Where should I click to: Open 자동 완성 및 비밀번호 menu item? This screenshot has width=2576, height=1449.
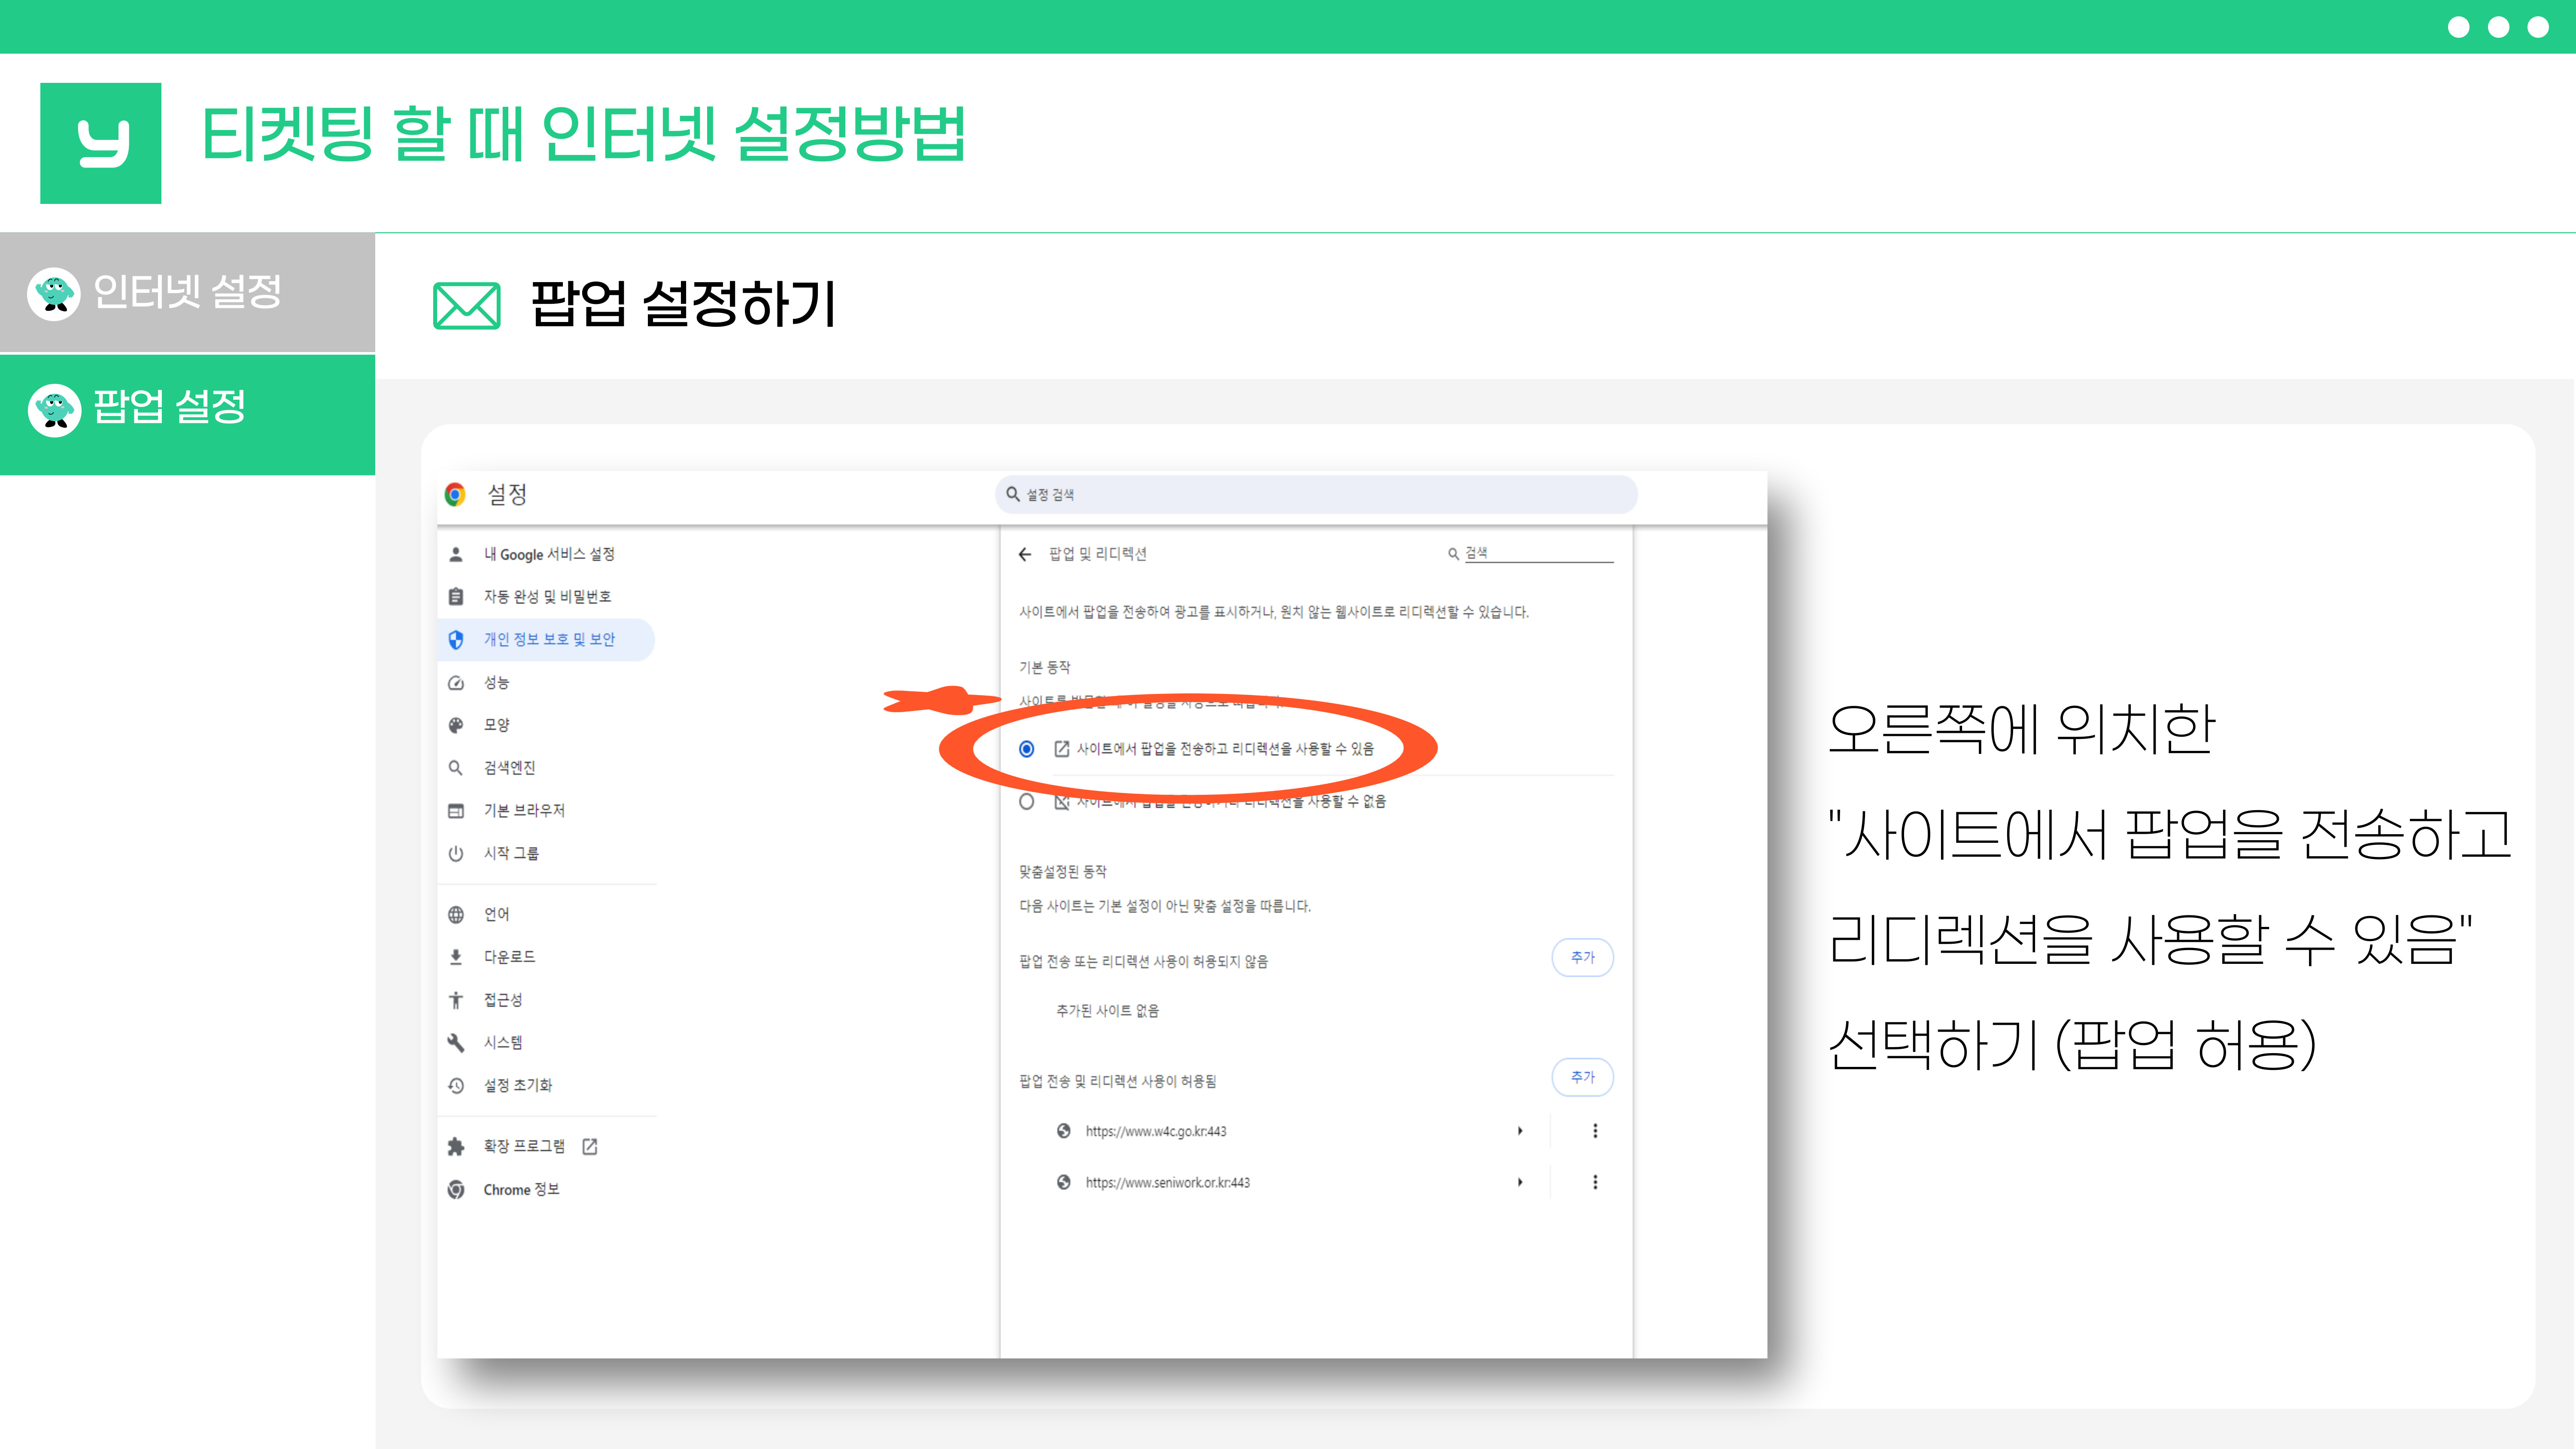coord(546,597)
